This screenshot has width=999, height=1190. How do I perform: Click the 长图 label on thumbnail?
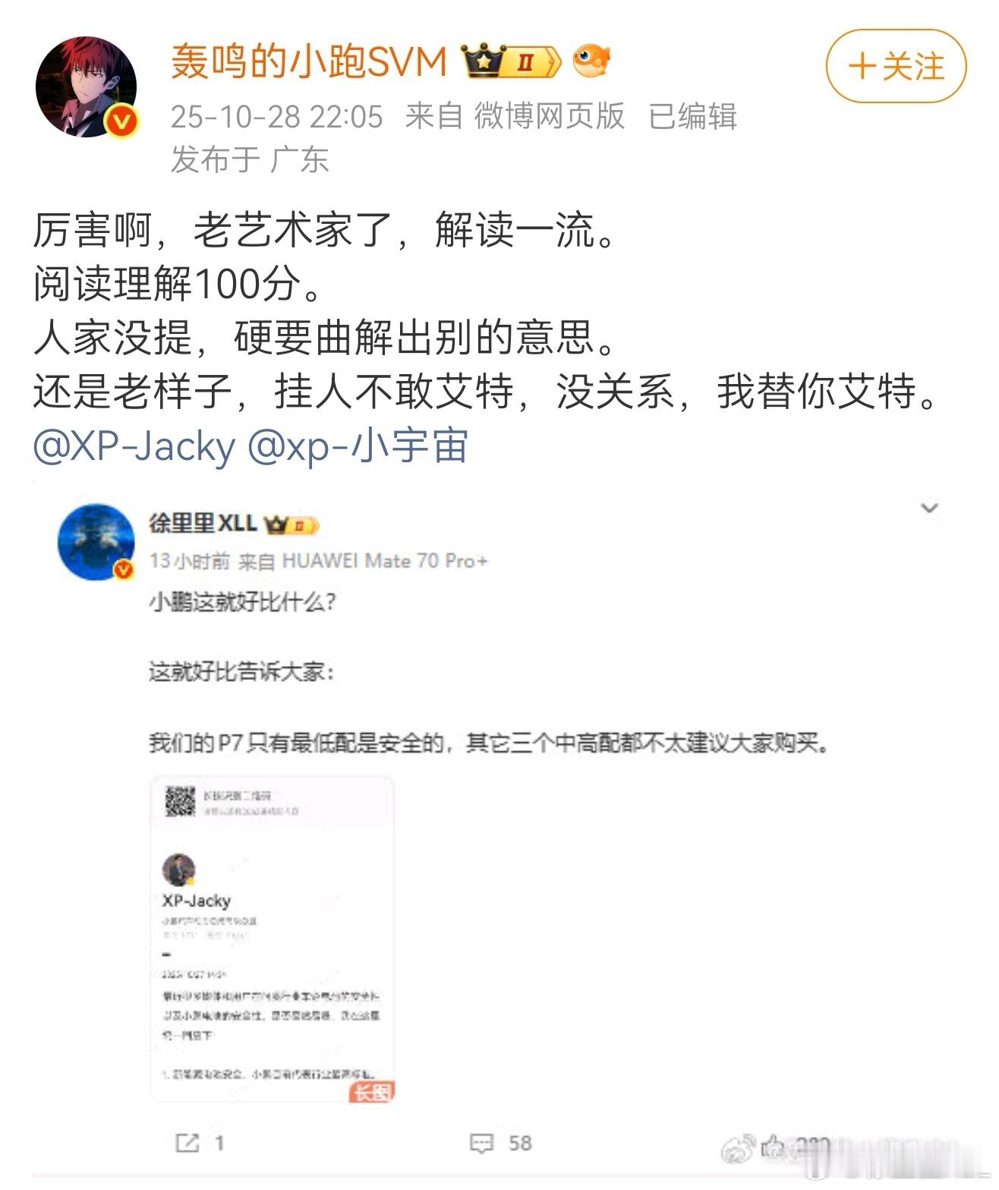pyautogui.click(x=372, y=1093)
